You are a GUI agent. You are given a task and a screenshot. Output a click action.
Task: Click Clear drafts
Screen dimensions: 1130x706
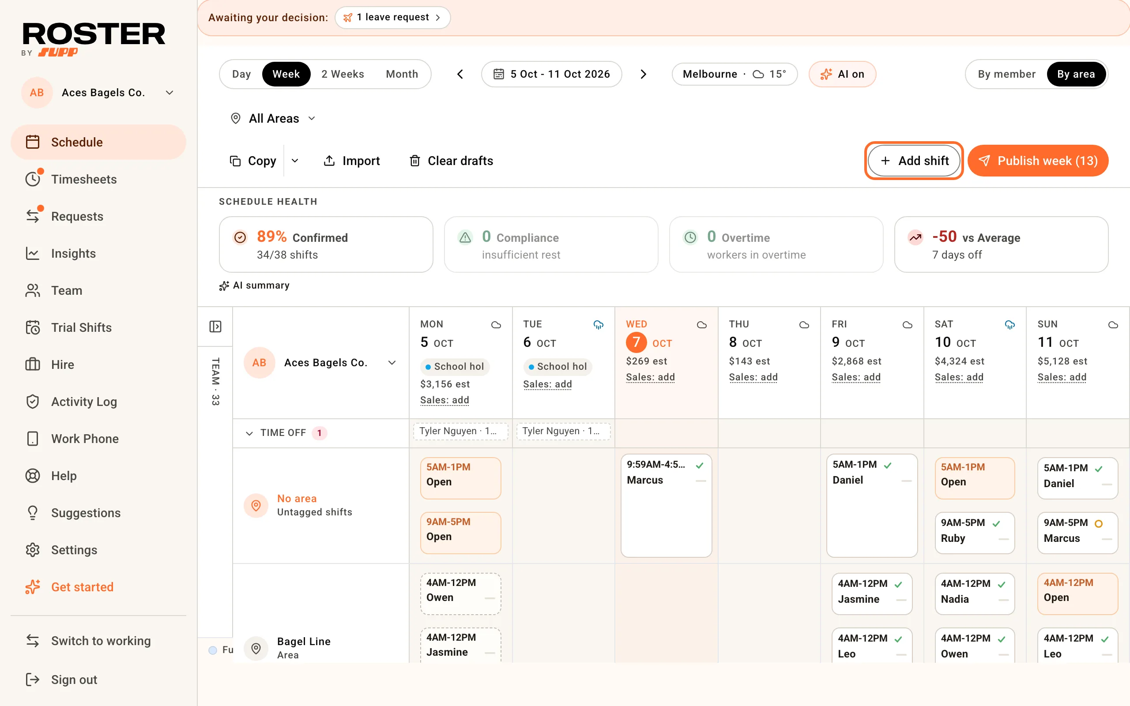pyautogui.click(x=451, y=161)
